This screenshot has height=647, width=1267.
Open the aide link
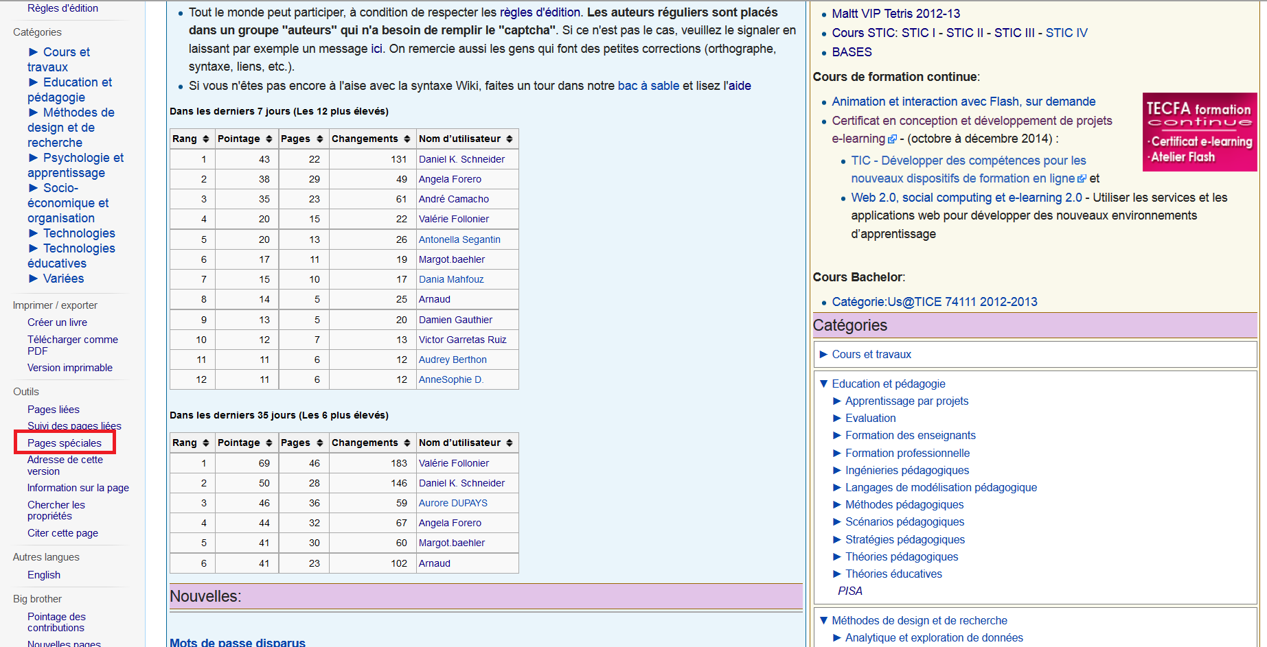740,86
